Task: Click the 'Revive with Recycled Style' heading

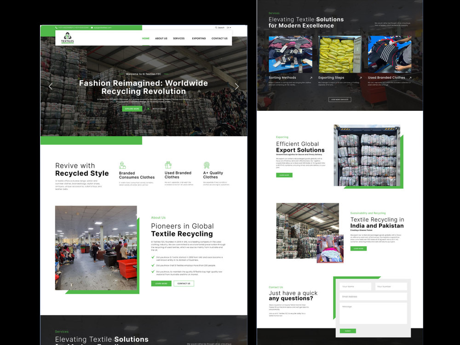Action: (x=82, y=170)
